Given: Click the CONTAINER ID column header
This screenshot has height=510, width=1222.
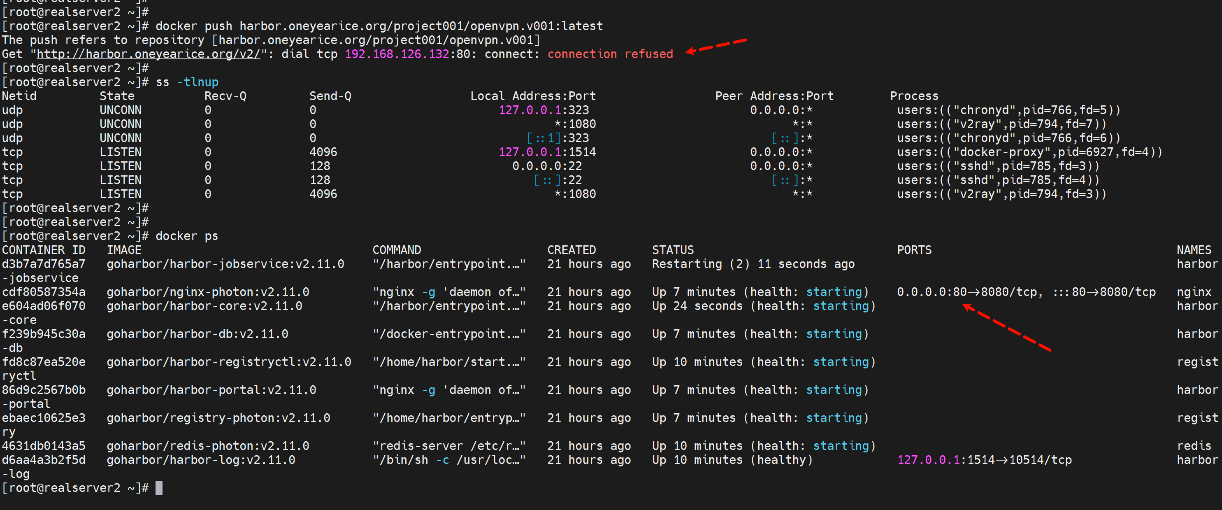Looking at the screenshot, I should point(44,250).
